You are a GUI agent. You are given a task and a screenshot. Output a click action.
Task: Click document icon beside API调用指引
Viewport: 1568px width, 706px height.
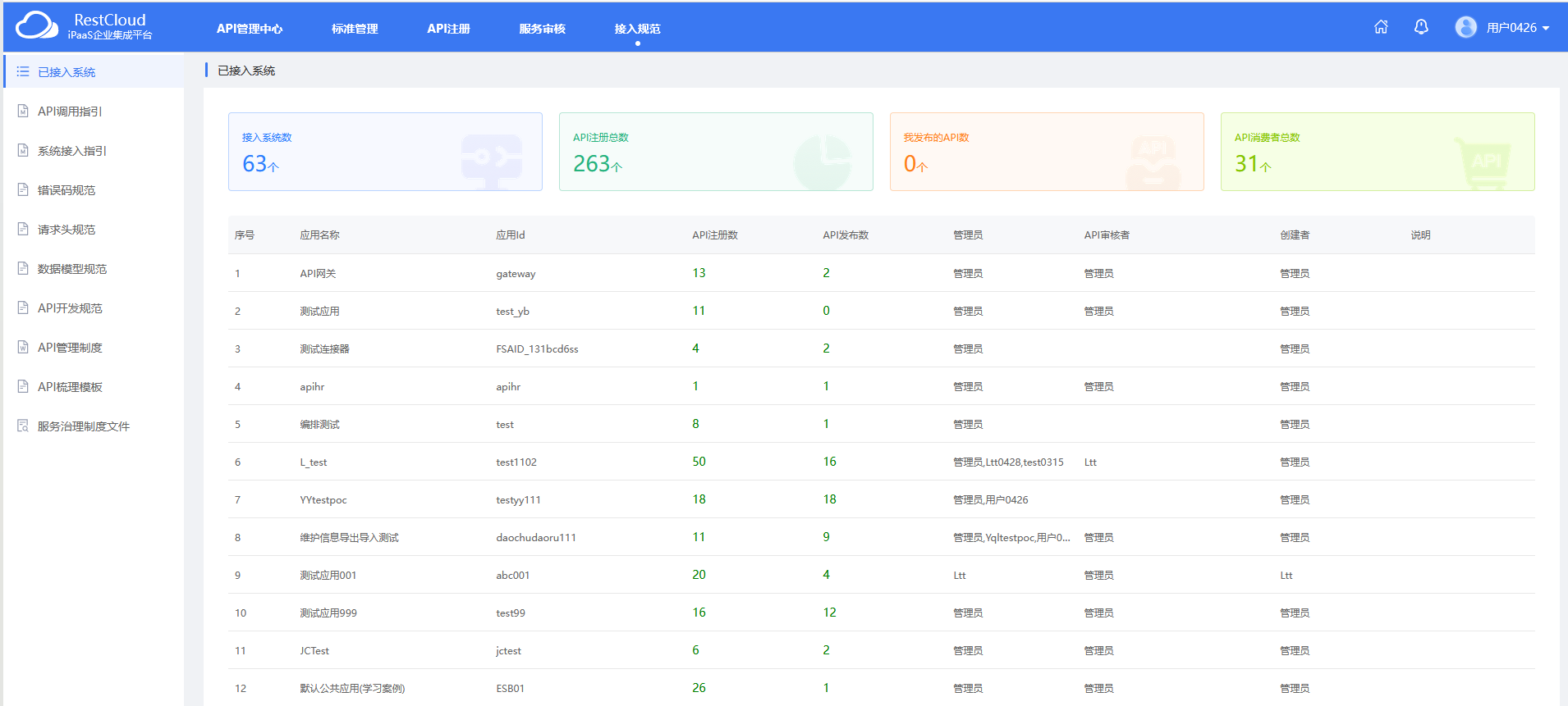[x=23, y=111]
